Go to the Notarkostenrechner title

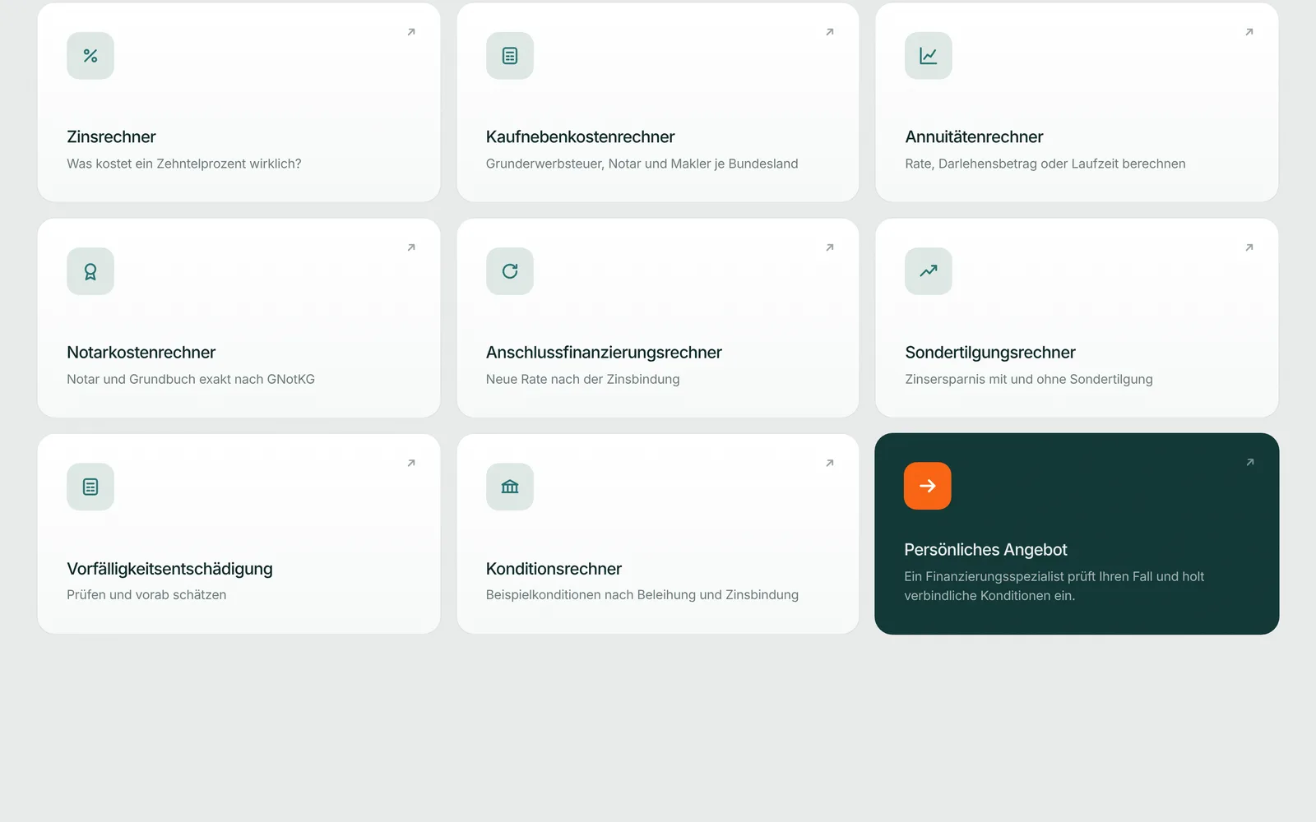[x=141, y=352]
